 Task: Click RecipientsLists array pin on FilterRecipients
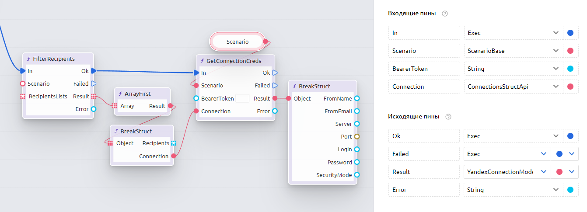pos(23,97)
